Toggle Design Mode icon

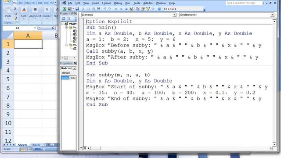tap(132, 9)
